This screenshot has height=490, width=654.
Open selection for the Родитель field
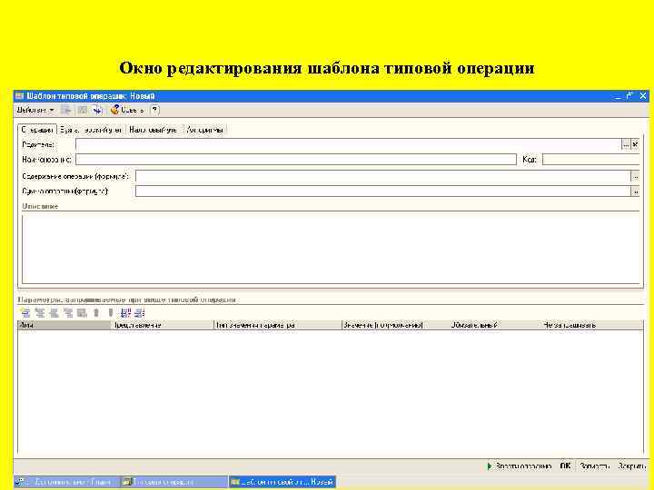[626, 144]
